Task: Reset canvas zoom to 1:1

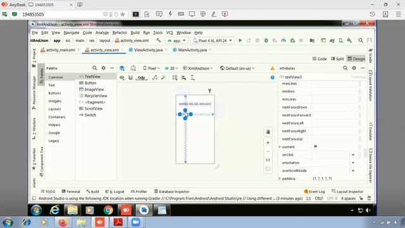Action: 268,160
